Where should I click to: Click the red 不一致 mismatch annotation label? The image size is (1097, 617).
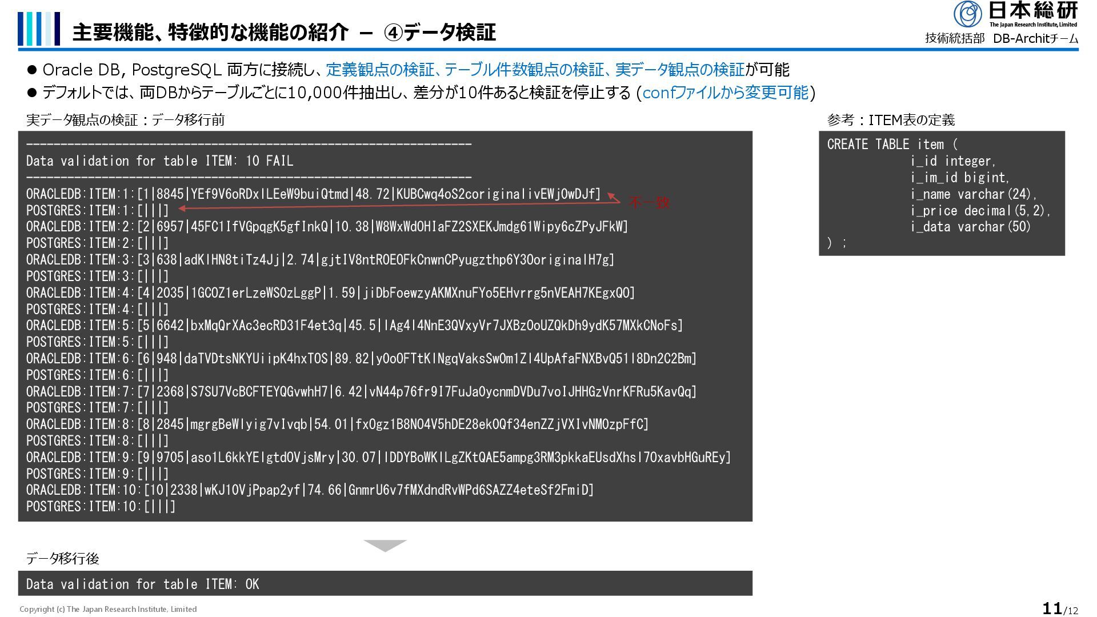649,202
